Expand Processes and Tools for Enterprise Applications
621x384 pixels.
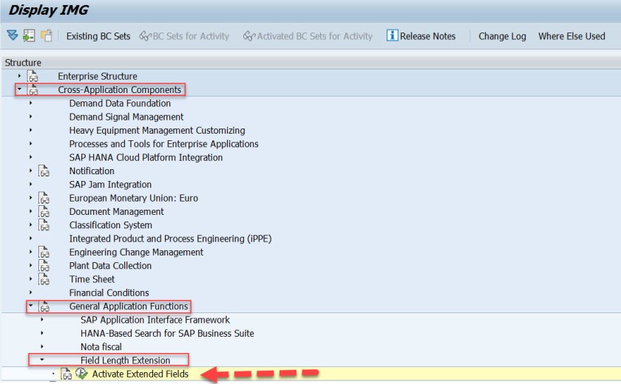[30, 143]
